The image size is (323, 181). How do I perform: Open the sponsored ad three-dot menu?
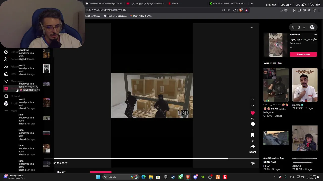point(315,34)
